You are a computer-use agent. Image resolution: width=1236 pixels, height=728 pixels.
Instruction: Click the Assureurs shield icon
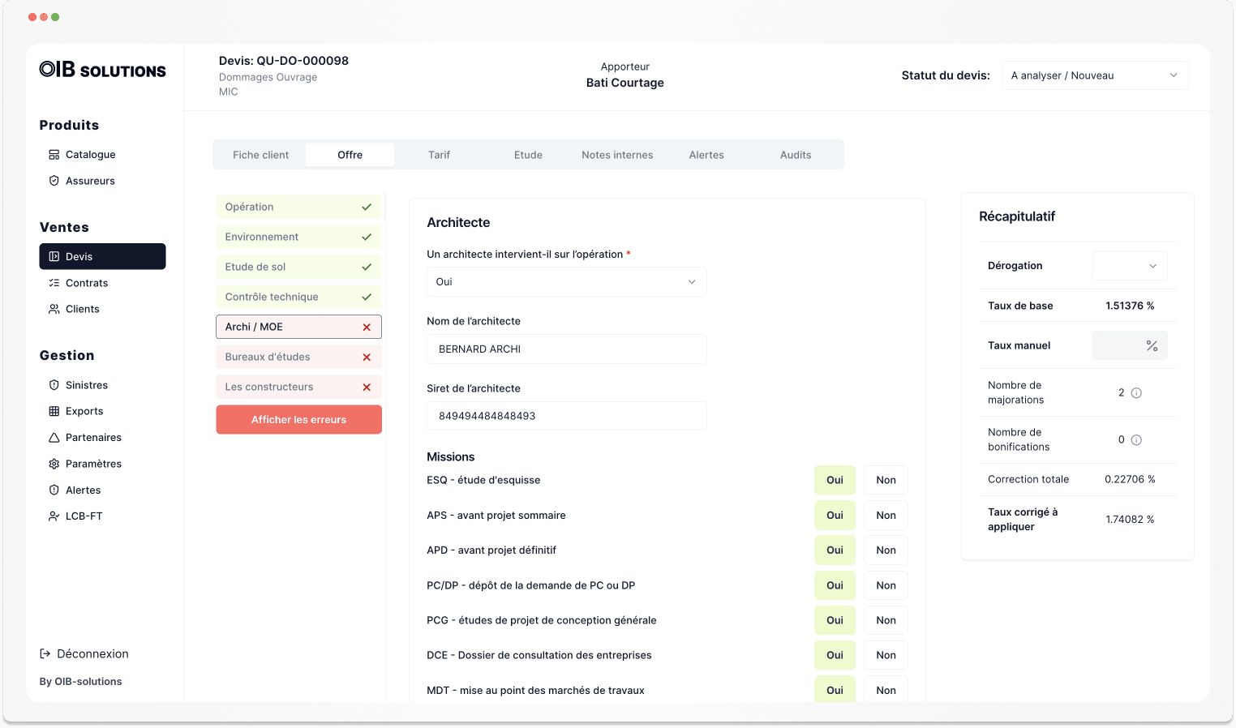[54, 181]
